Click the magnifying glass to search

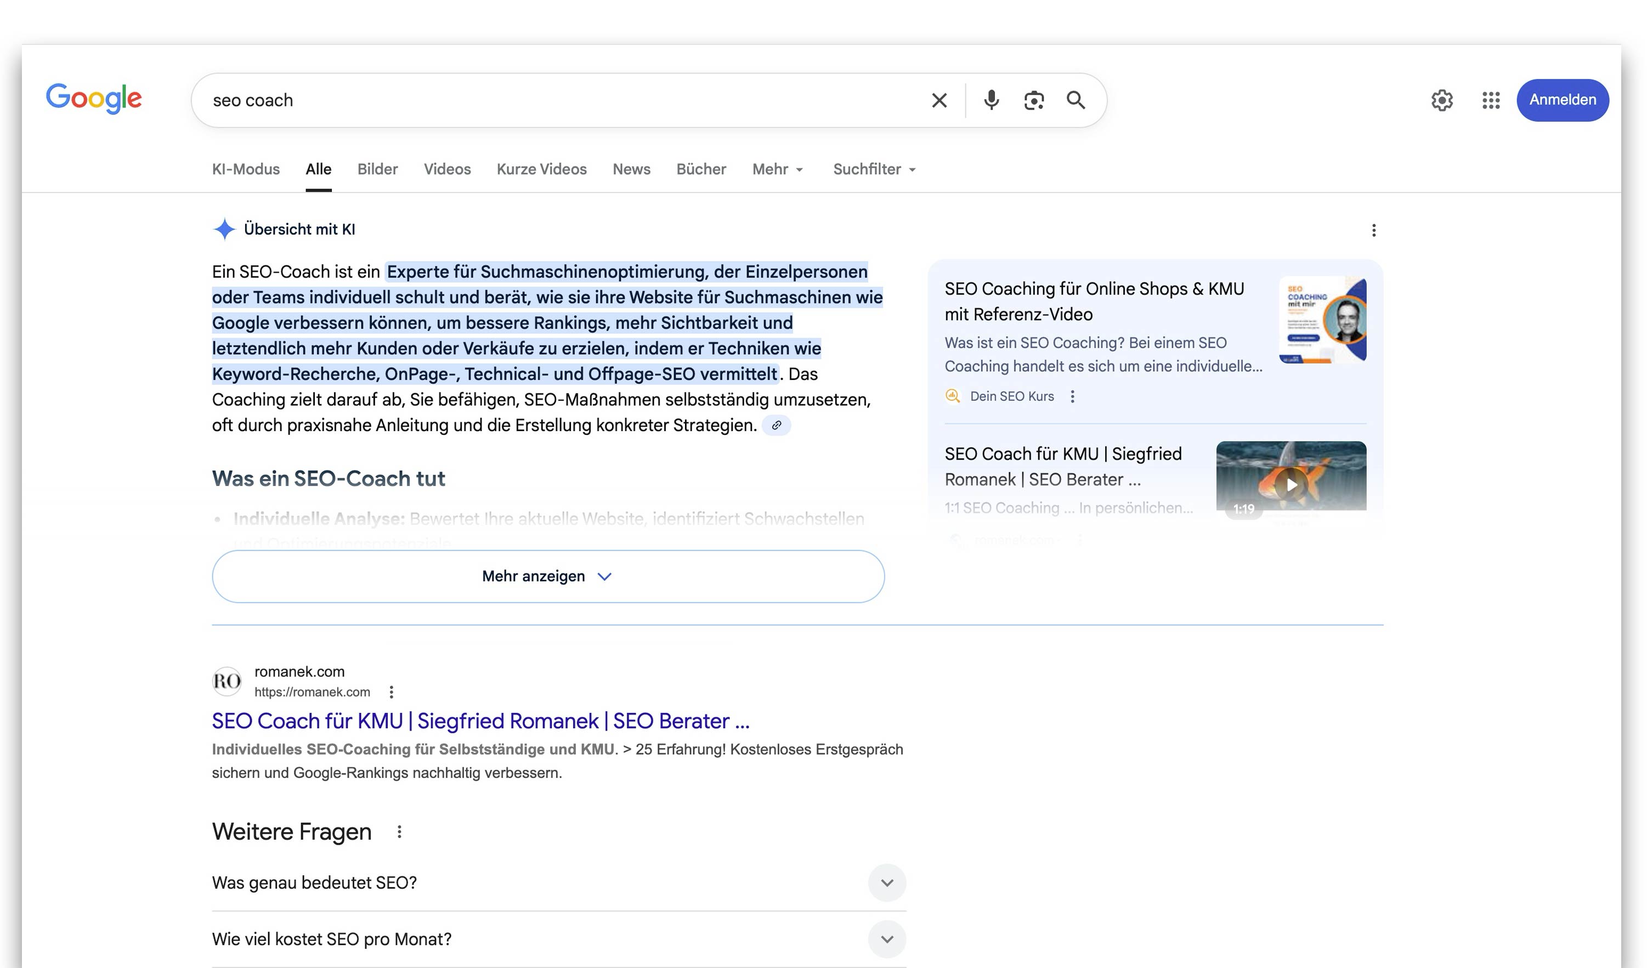tap(1077, 100)
